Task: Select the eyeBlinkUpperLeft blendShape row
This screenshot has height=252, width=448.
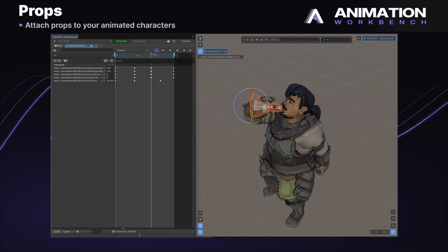Action: [77, 68]
